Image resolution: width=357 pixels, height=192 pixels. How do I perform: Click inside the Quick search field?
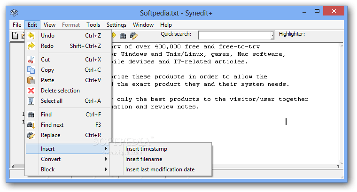click(234, 36)
